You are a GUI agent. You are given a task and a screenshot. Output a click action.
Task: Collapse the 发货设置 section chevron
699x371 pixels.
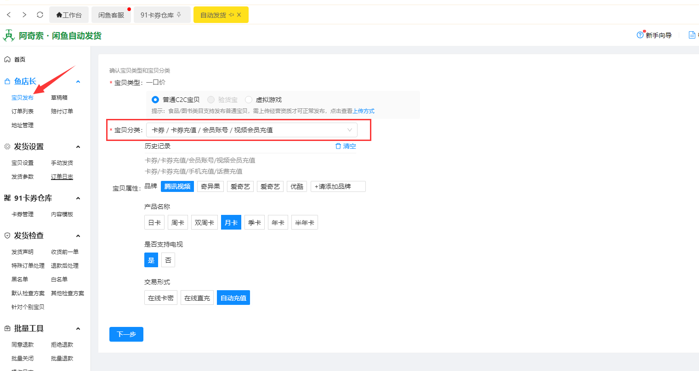78,147
